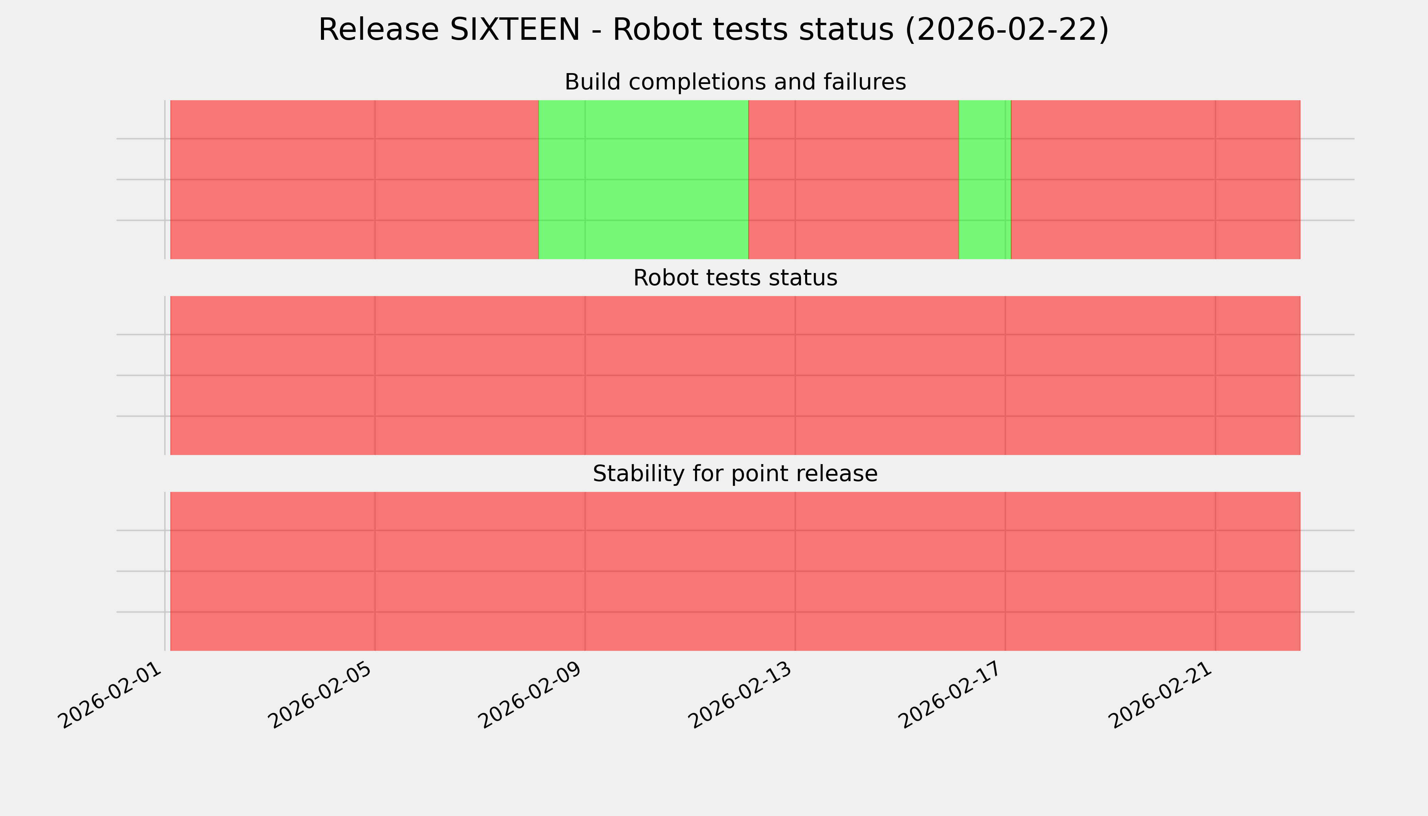
Task: Click the red bar in the Robot tests status chart
Action: 735,375
